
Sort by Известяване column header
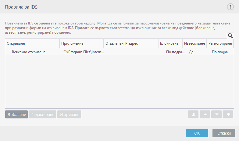point(194,43)
